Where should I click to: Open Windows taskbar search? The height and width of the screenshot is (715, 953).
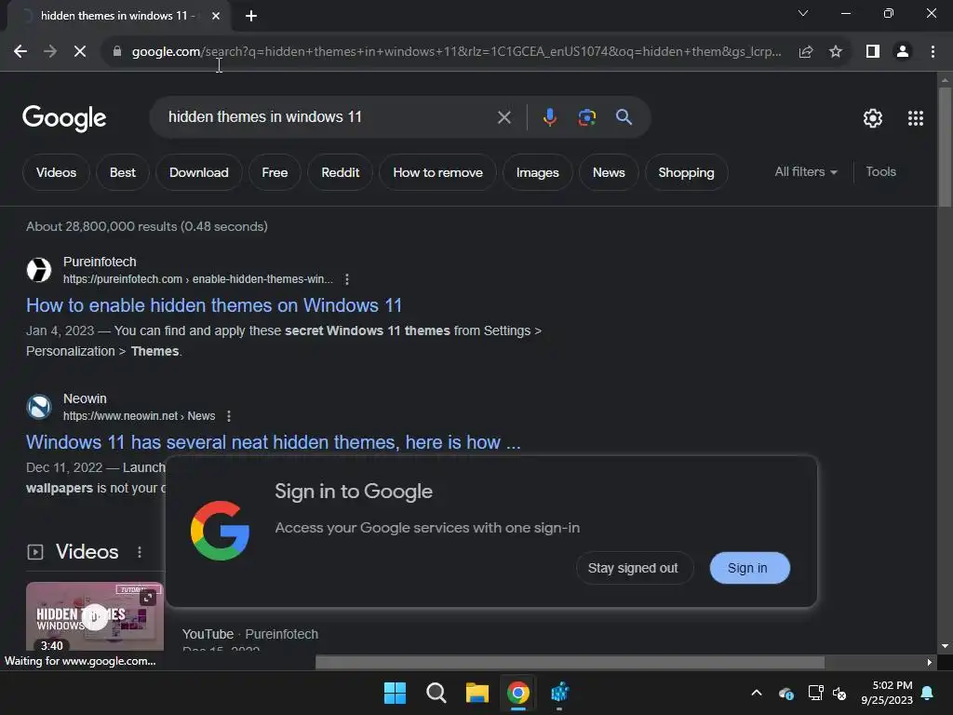tap(436, 693)
